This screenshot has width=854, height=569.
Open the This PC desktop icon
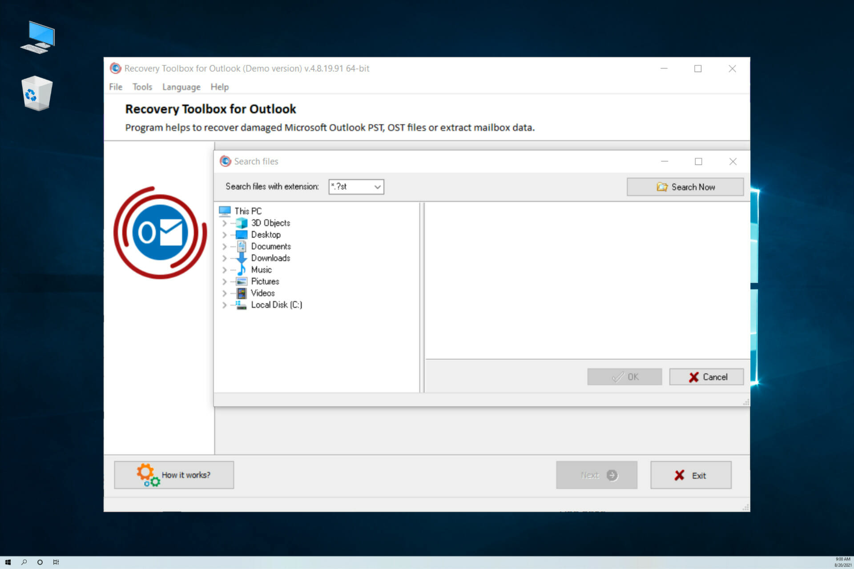coord(38,37)
